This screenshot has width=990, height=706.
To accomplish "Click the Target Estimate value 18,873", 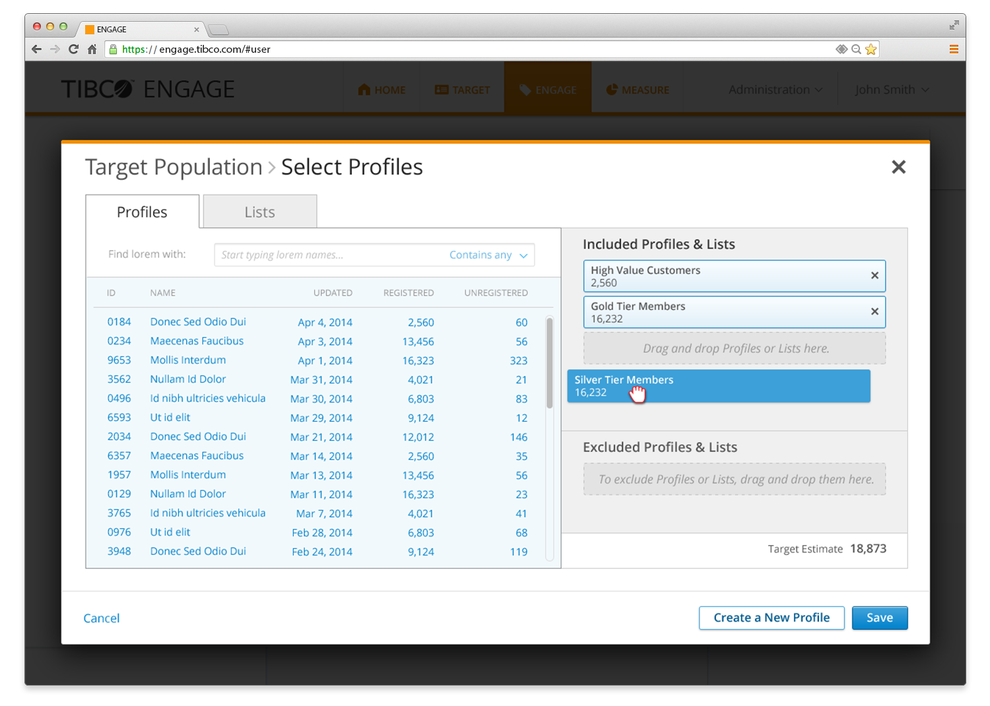I will [868, 548].
